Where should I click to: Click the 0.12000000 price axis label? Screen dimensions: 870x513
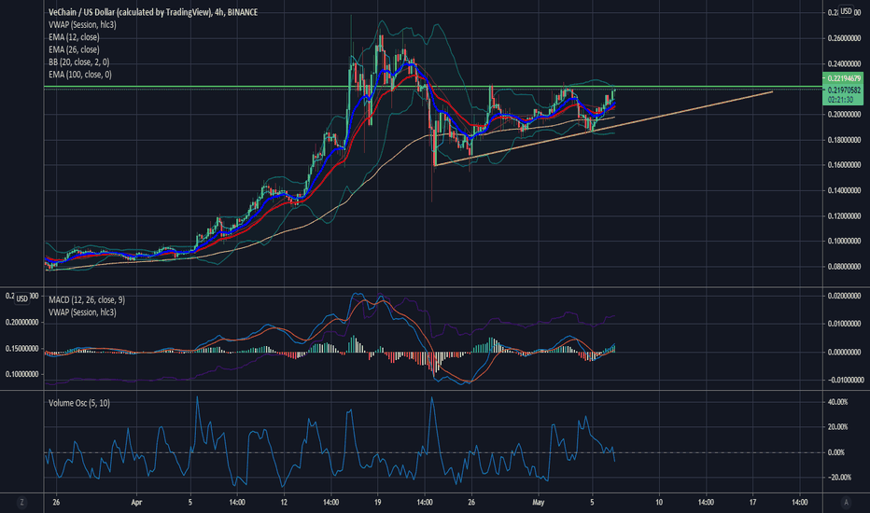[x=844, y=215]
